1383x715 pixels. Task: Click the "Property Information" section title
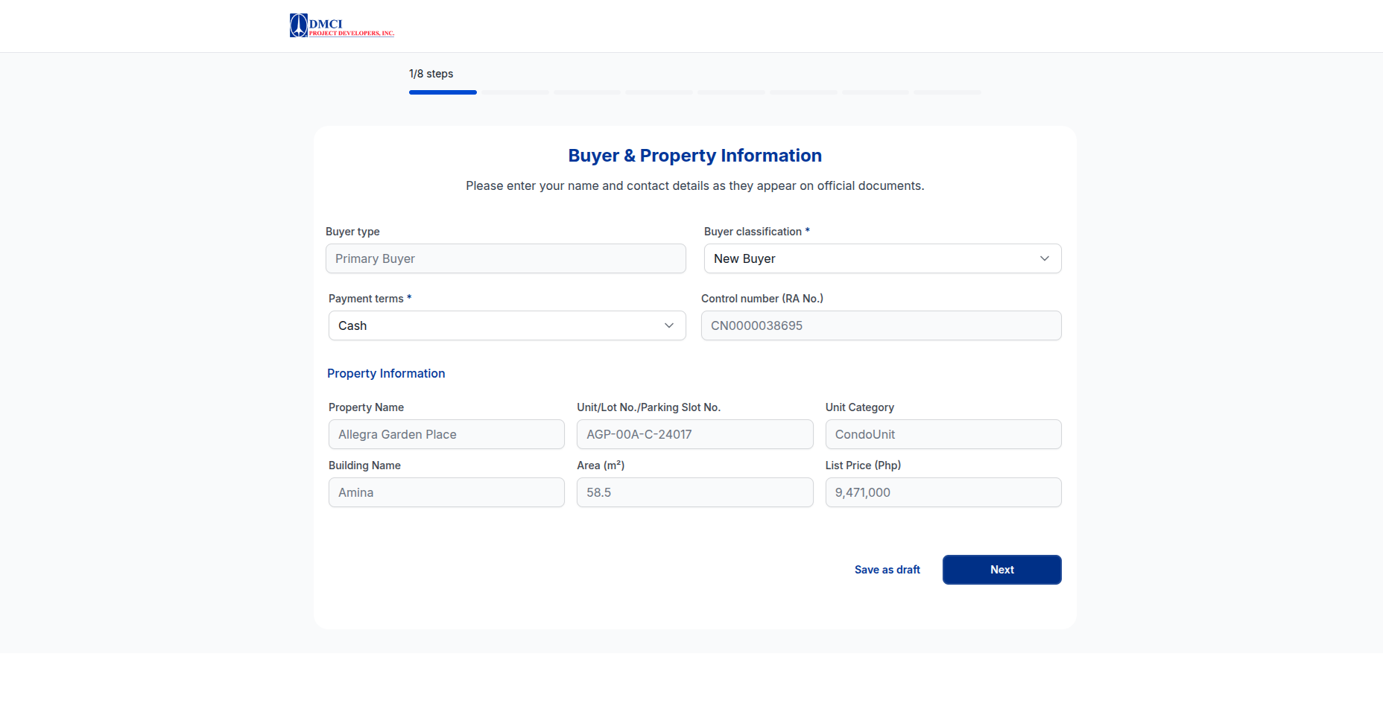pos(386,373)
